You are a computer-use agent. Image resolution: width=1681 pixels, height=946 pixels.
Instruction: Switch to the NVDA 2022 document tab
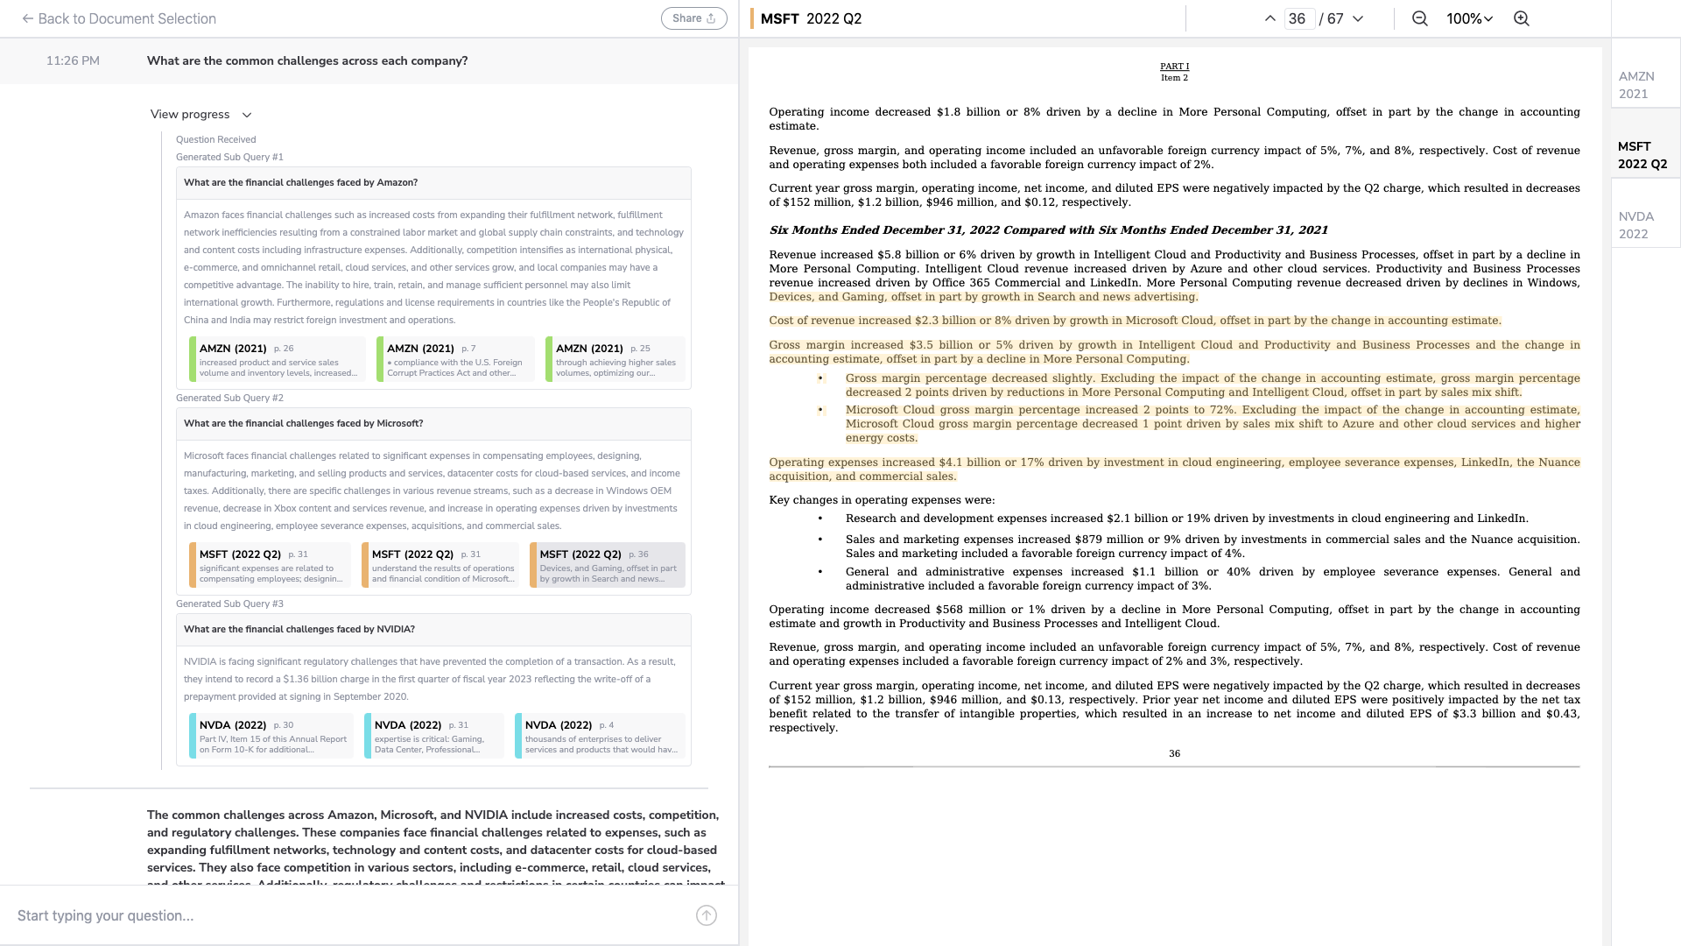click(x=1644, y=225)
